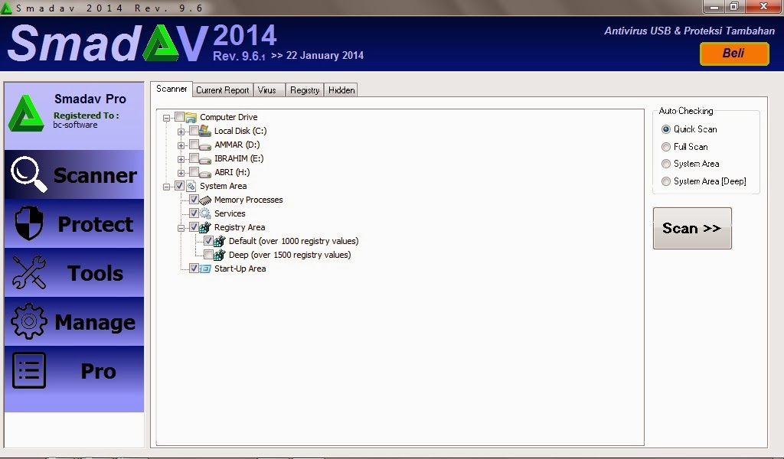The image size is (784, 459).
Task: Expand the Local Disk (C:) node
Action: click(x=180, y=130)
